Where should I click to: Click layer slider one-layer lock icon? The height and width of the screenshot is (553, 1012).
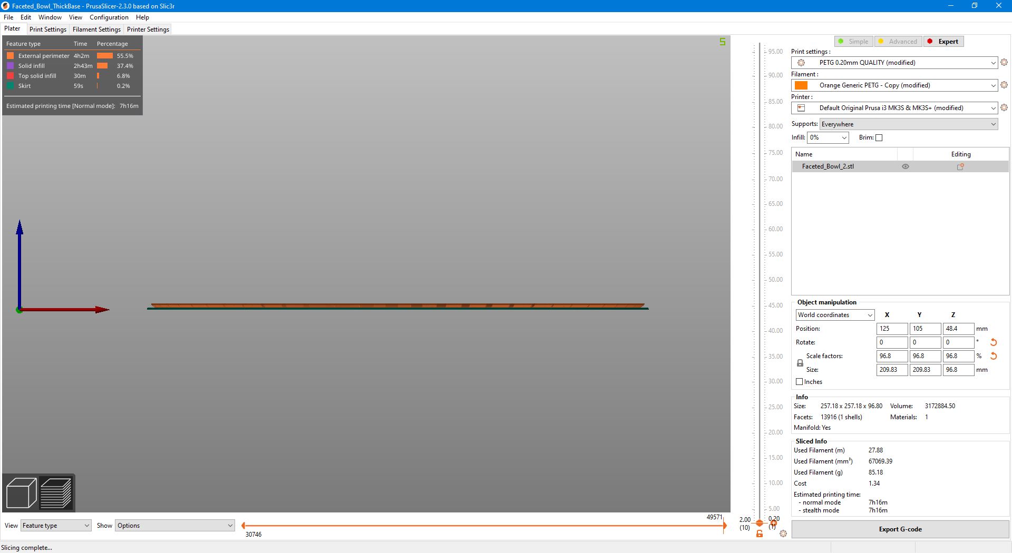760,534
